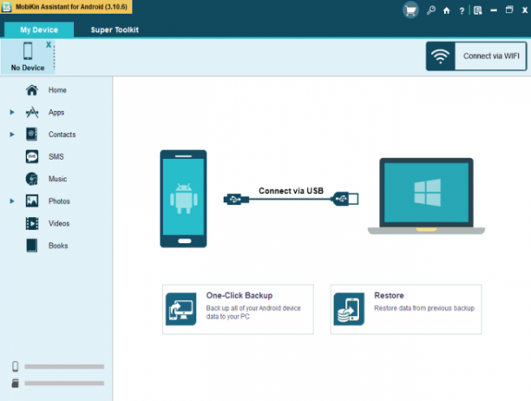Click the WiFi signal icon
This screenshot has width=531, height=401.
pos(440,56)
